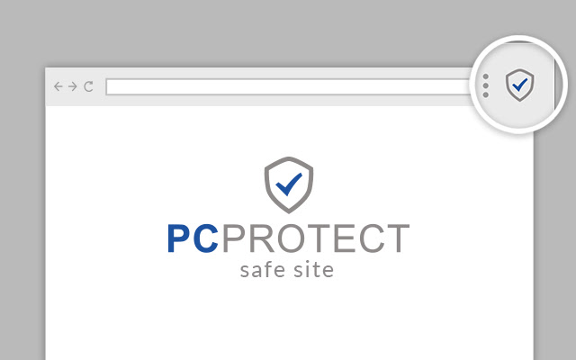Click the word "safe" under the logo

point(263,270)
